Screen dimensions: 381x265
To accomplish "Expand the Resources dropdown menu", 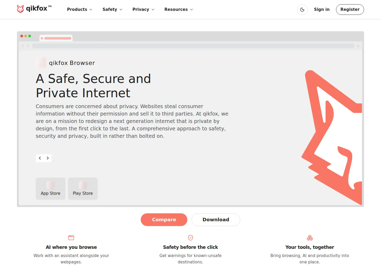I will (x=179, y=10).
